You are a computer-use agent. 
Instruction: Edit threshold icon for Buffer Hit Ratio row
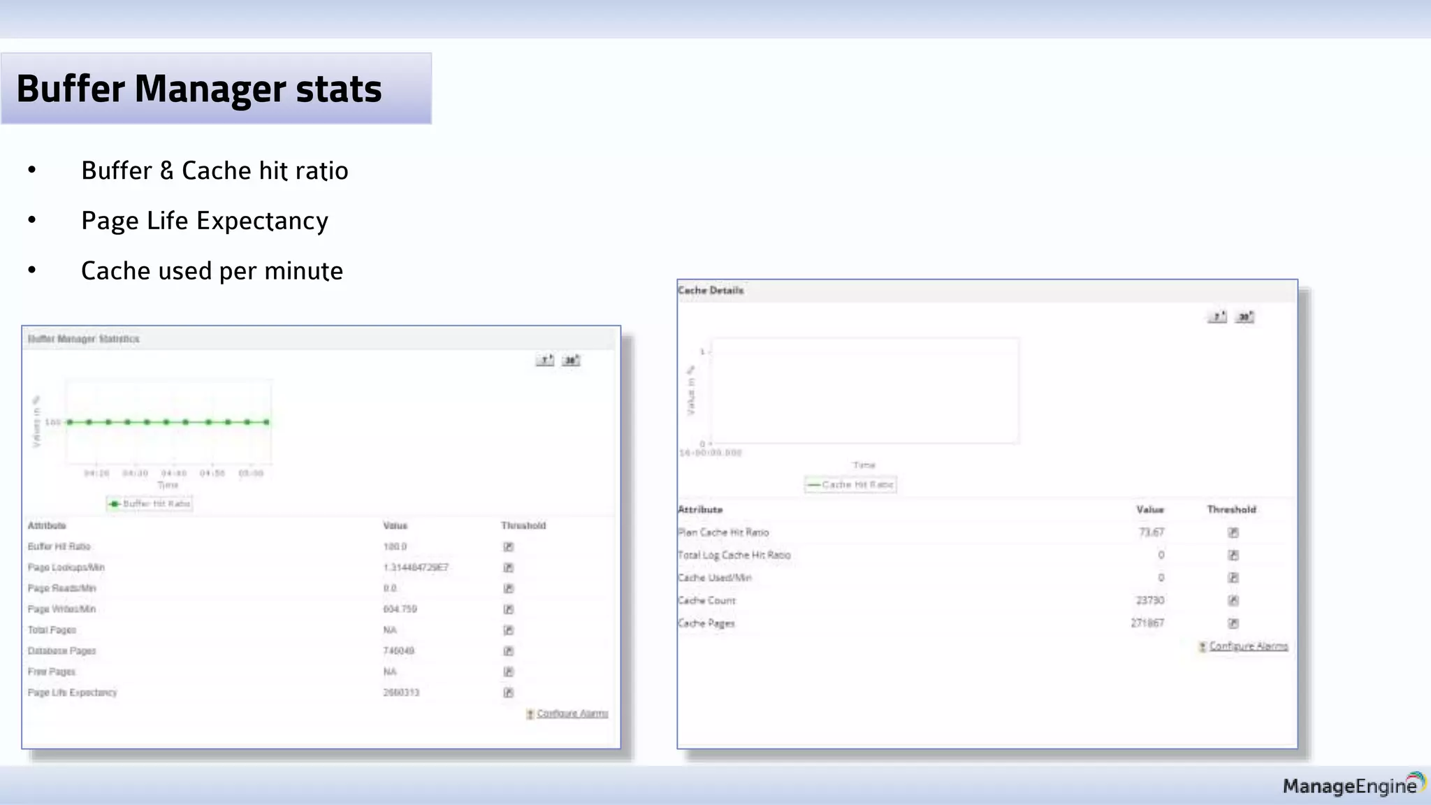(x=509, y=546)
